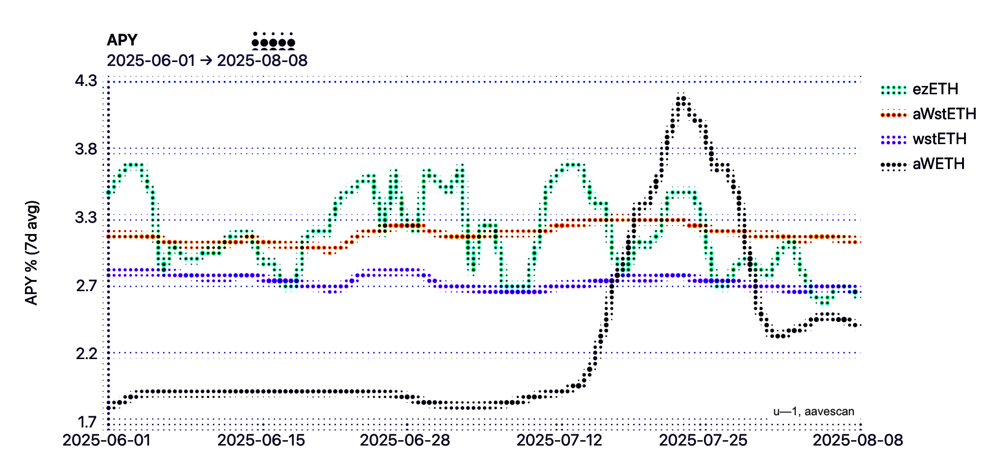Click the 4.3 y-axis tick label
Screen dimensions: 1006x469
[86, 81]
